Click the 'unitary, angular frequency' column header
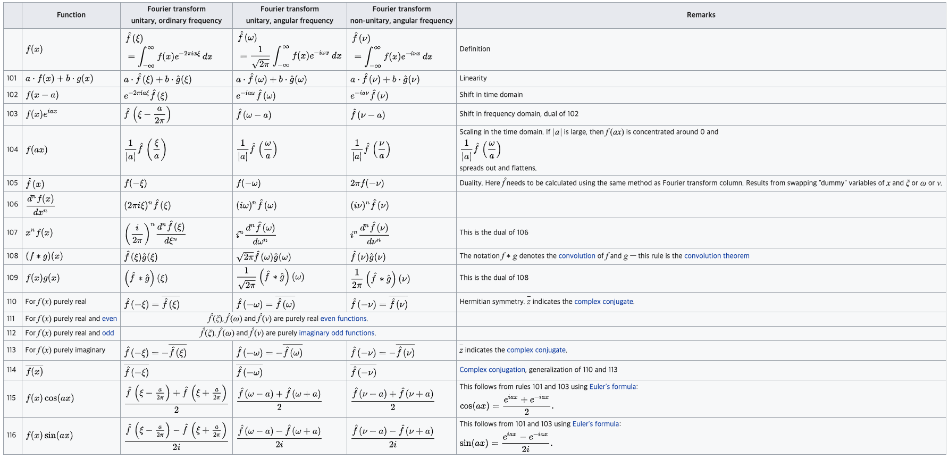 [x=290, y=15]
